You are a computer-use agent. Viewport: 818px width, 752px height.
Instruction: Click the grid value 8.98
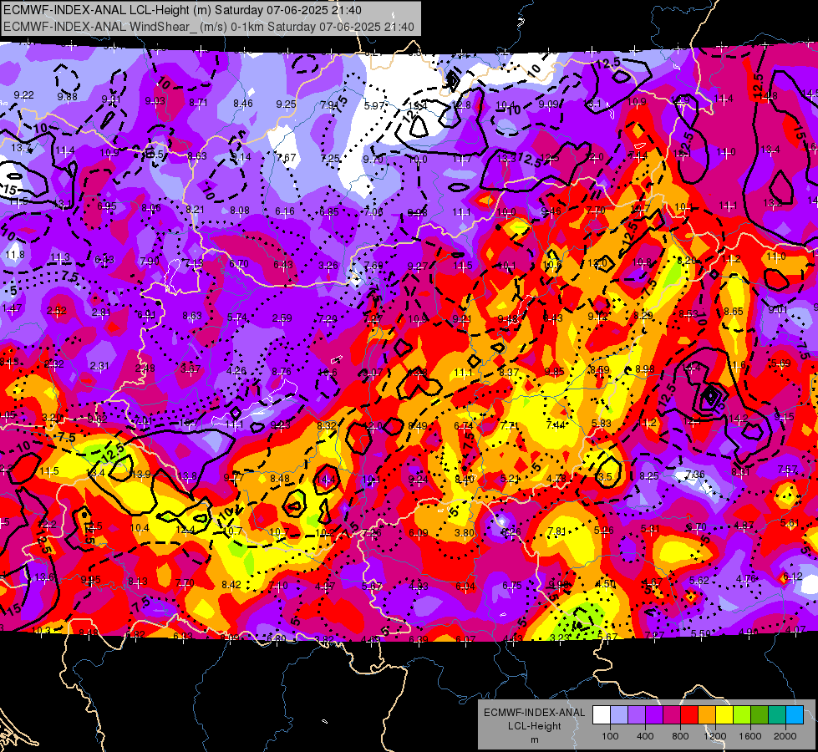pyautogui.click(x=645, y=369)
